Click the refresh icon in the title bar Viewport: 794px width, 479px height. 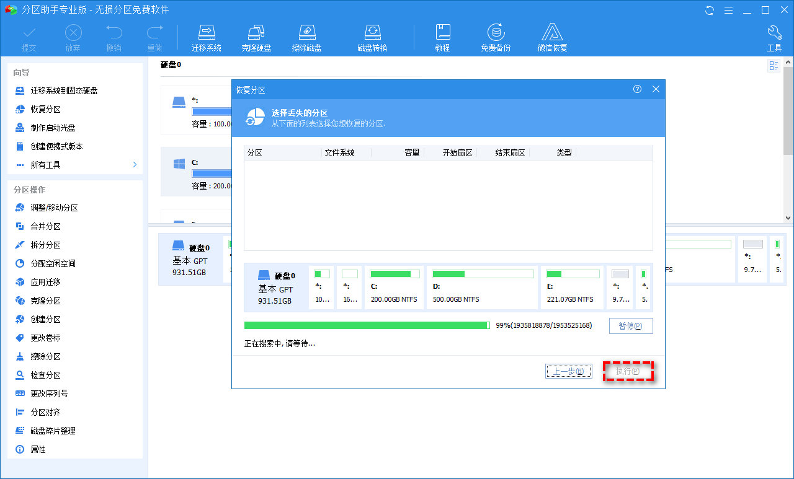708,10
